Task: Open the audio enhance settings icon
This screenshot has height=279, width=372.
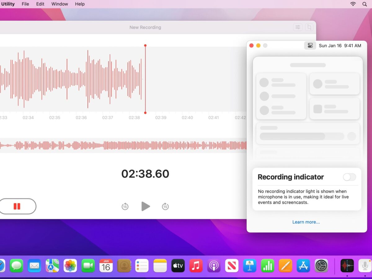Action: pos(298,27)
